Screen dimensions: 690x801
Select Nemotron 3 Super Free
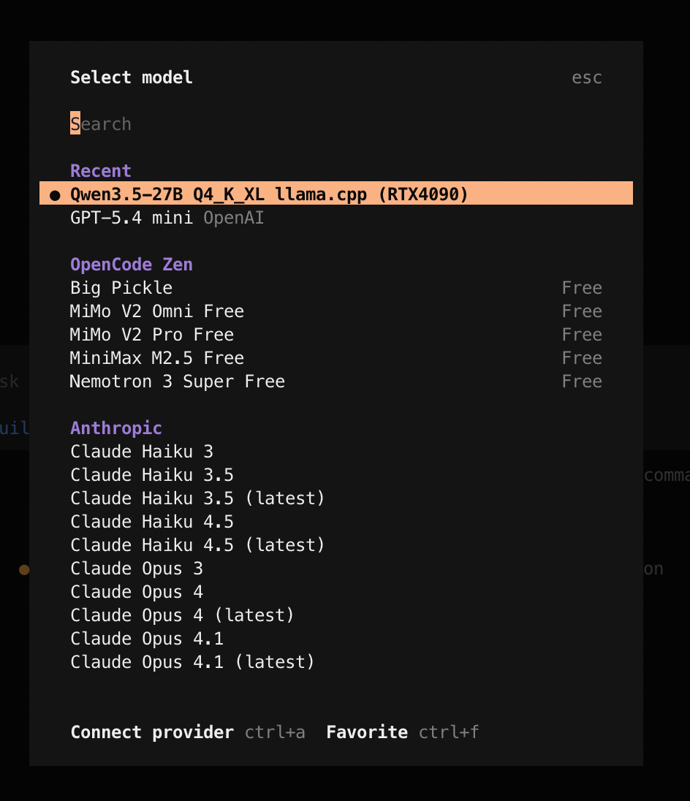(177, 381)
